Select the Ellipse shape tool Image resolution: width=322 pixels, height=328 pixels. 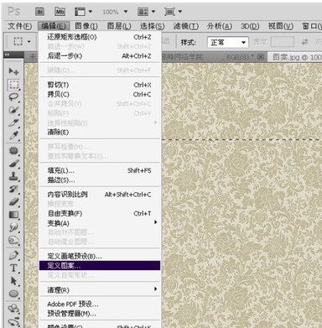pyautogui.click(x=13, y=294)
